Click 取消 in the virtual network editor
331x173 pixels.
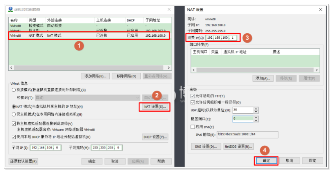click(x=115, y=161)
